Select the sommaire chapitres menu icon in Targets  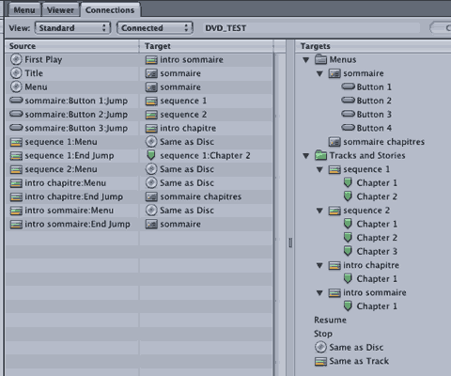point(334,142)
